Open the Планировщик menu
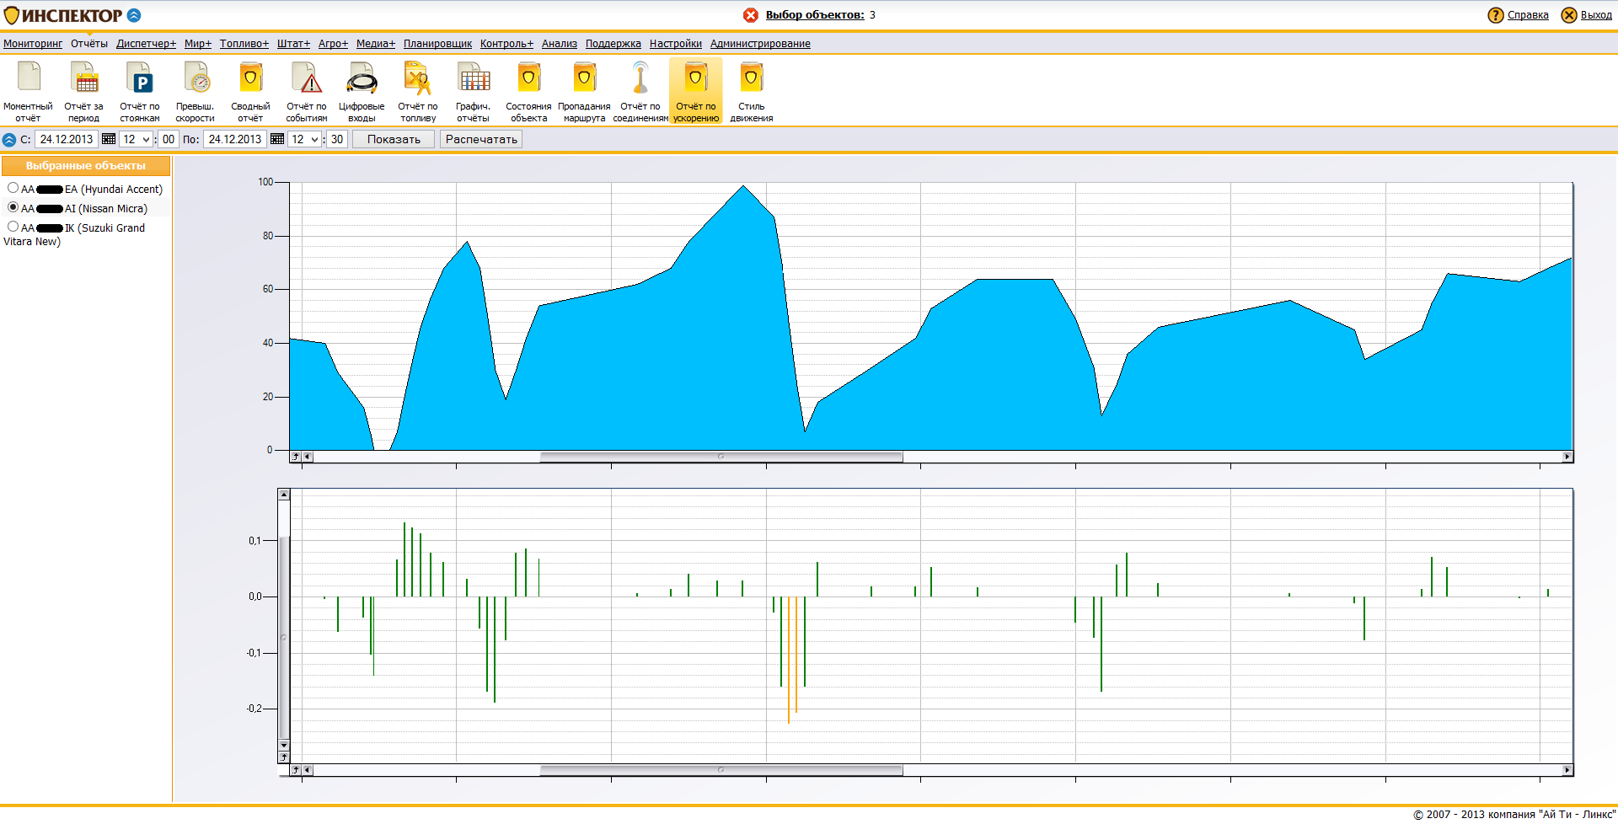 click(x=437, y=44)
